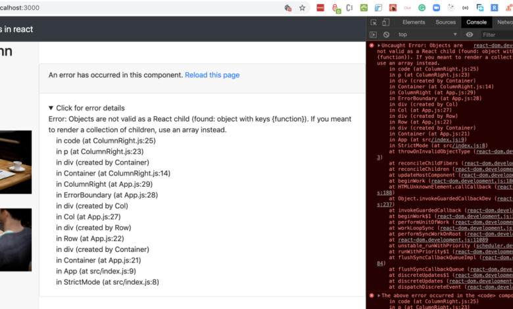
Task: Click 'in div (created by Row)' on the page
Action: [x=93, y=227]
